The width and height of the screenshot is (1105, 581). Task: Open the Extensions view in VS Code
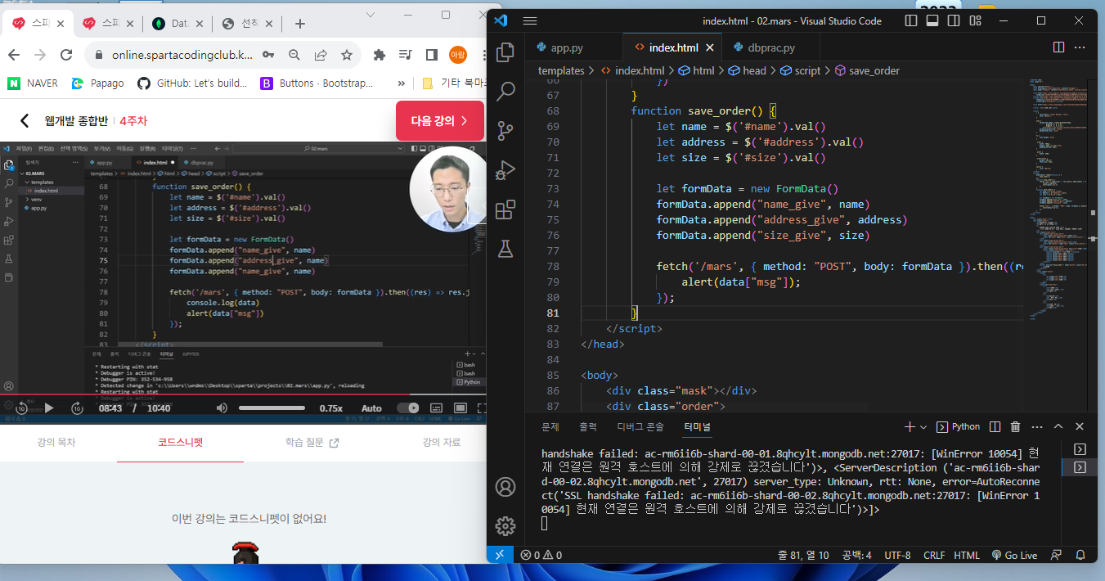505,209
